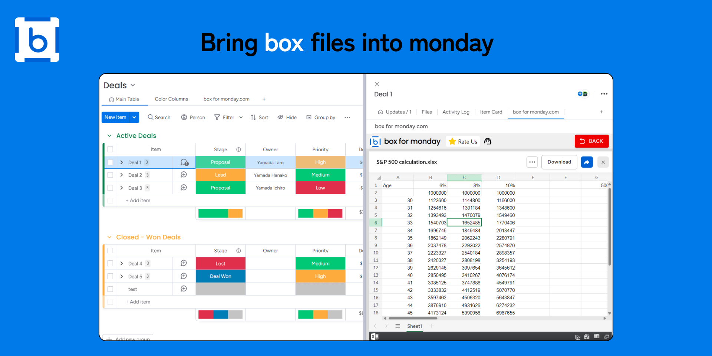The image size is (712, 356).
Task: Close the S&P 500 file preview
Action: [603, 162]
